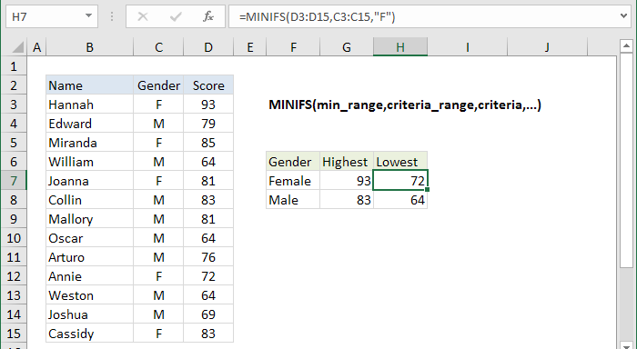Click the Select All corner triangle
This screenshot has height=349, width=637.
coord(17,47)
